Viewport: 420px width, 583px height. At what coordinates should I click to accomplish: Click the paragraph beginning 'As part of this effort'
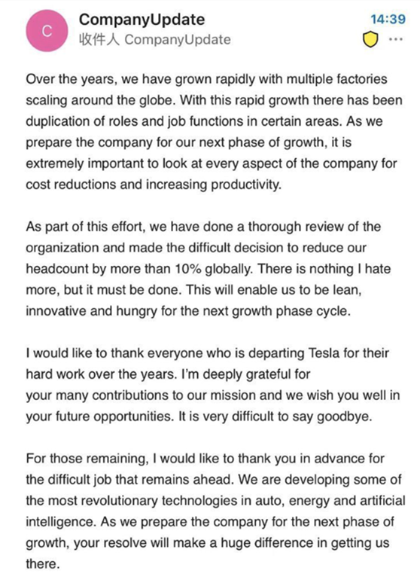[208, 269]
